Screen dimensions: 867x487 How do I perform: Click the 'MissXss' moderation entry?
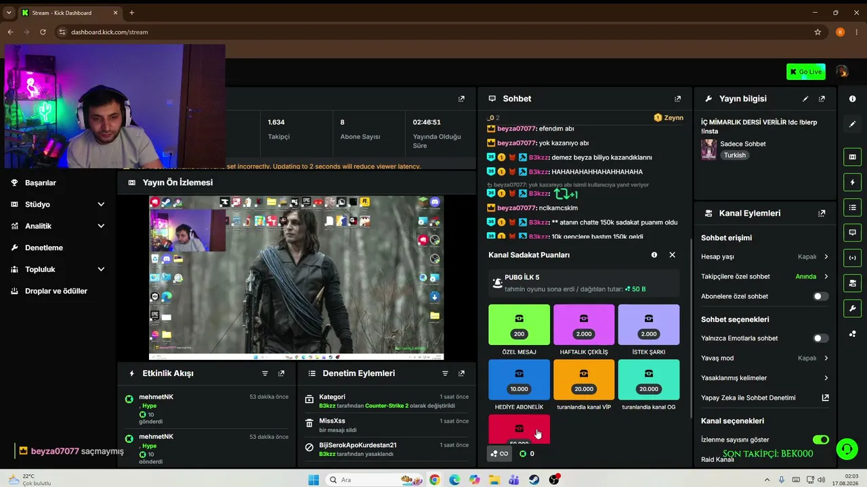coord(386,425)
